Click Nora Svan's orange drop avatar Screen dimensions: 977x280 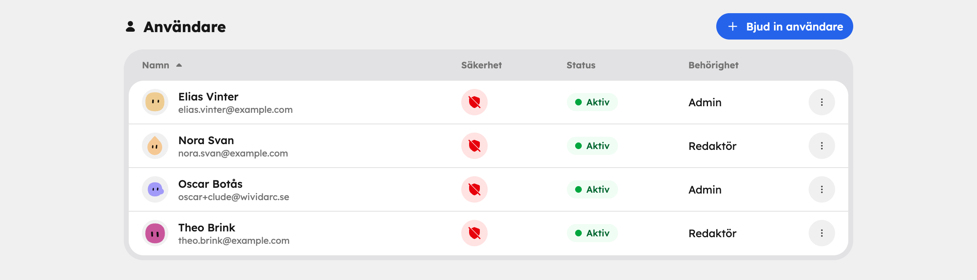coord(155,146)
